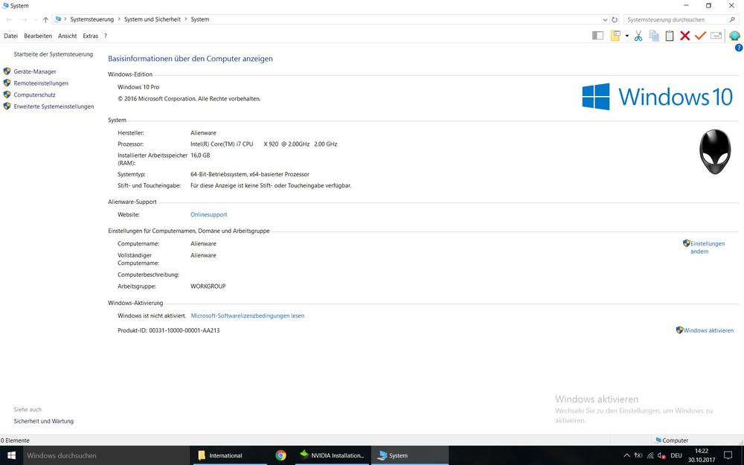Click the red X delete icon
The image size is (744, 465).
(684, 36)
